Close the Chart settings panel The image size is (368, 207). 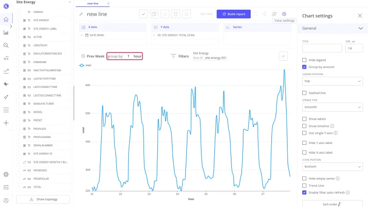point(360,16)
